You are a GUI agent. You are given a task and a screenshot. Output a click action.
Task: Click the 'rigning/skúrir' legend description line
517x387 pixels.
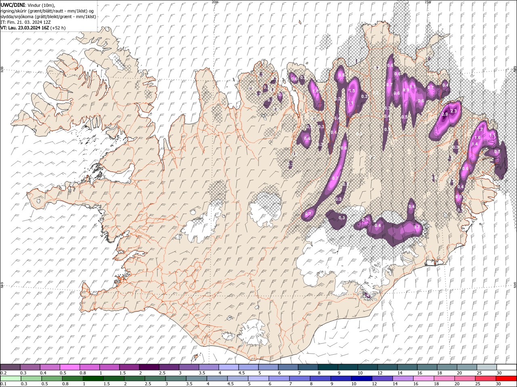pos(47,11)
